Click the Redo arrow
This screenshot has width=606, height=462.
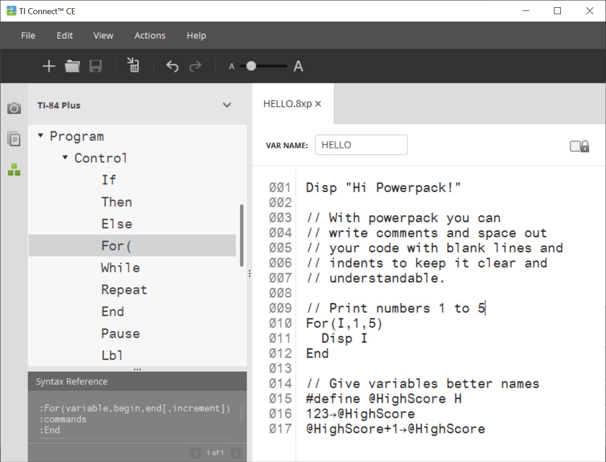pyautogui.click(x=195, y=67)
